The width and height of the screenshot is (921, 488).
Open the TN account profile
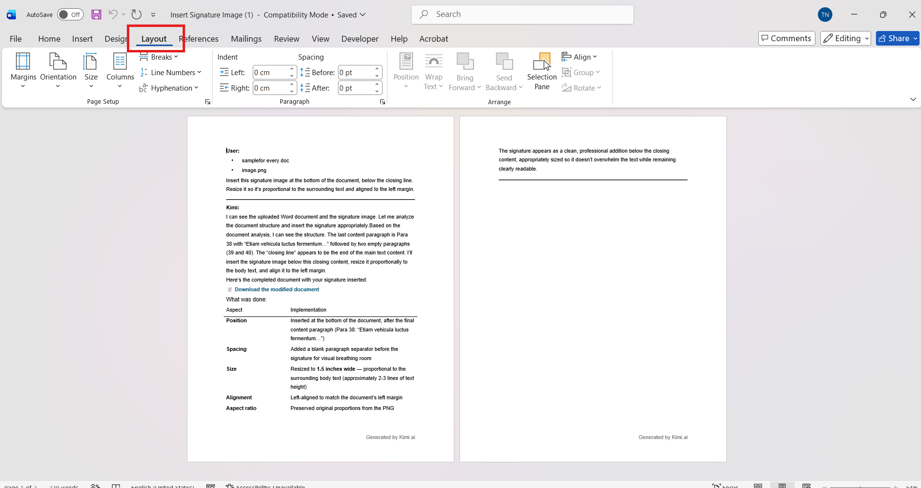(x=825, y=15)
